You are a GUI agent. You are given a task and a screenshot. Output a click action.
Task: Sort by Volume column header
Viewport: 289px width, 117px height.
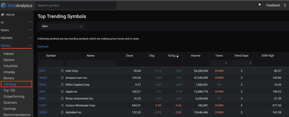point(196,56)
